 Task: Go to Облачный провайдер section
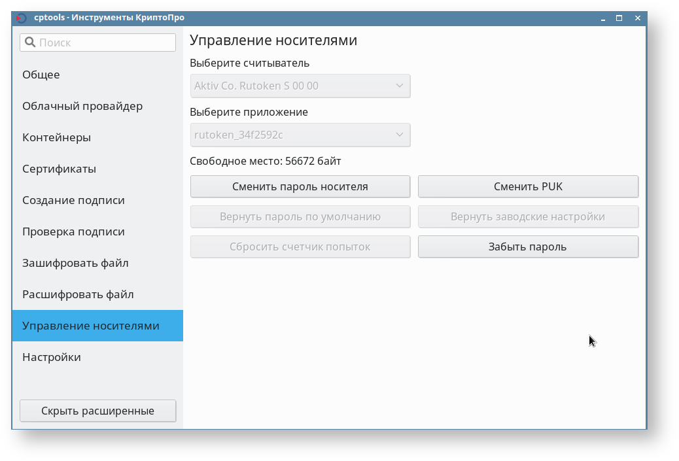(82, 106)
